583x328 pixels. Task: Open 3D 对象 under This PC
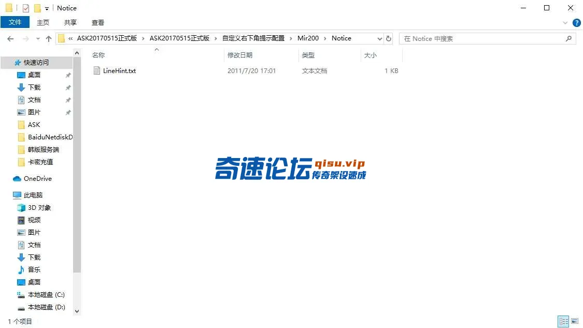39,208
